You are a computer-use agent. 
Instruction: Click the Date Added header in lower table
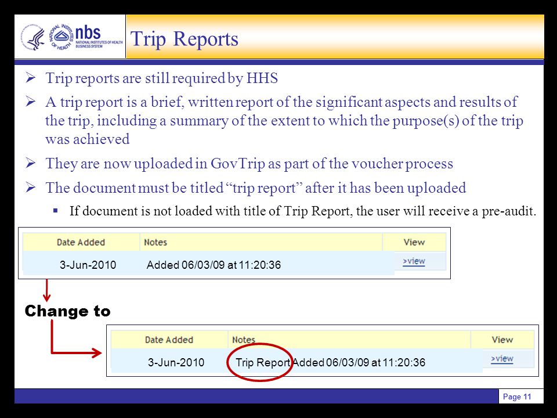point(169,340)
